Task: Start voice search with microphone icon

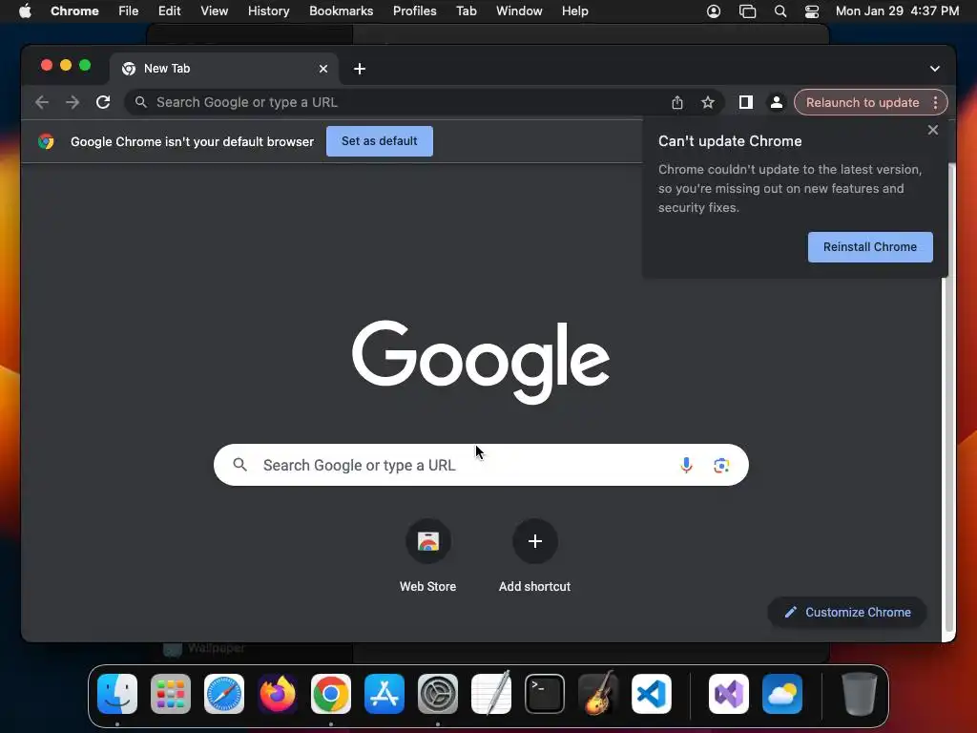Action: (686, 465)
